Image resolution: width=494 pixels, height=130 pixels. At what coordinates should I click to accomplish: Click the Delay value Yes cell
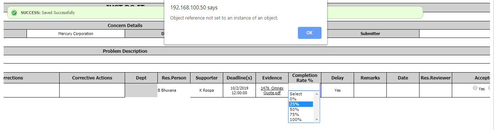337,90
